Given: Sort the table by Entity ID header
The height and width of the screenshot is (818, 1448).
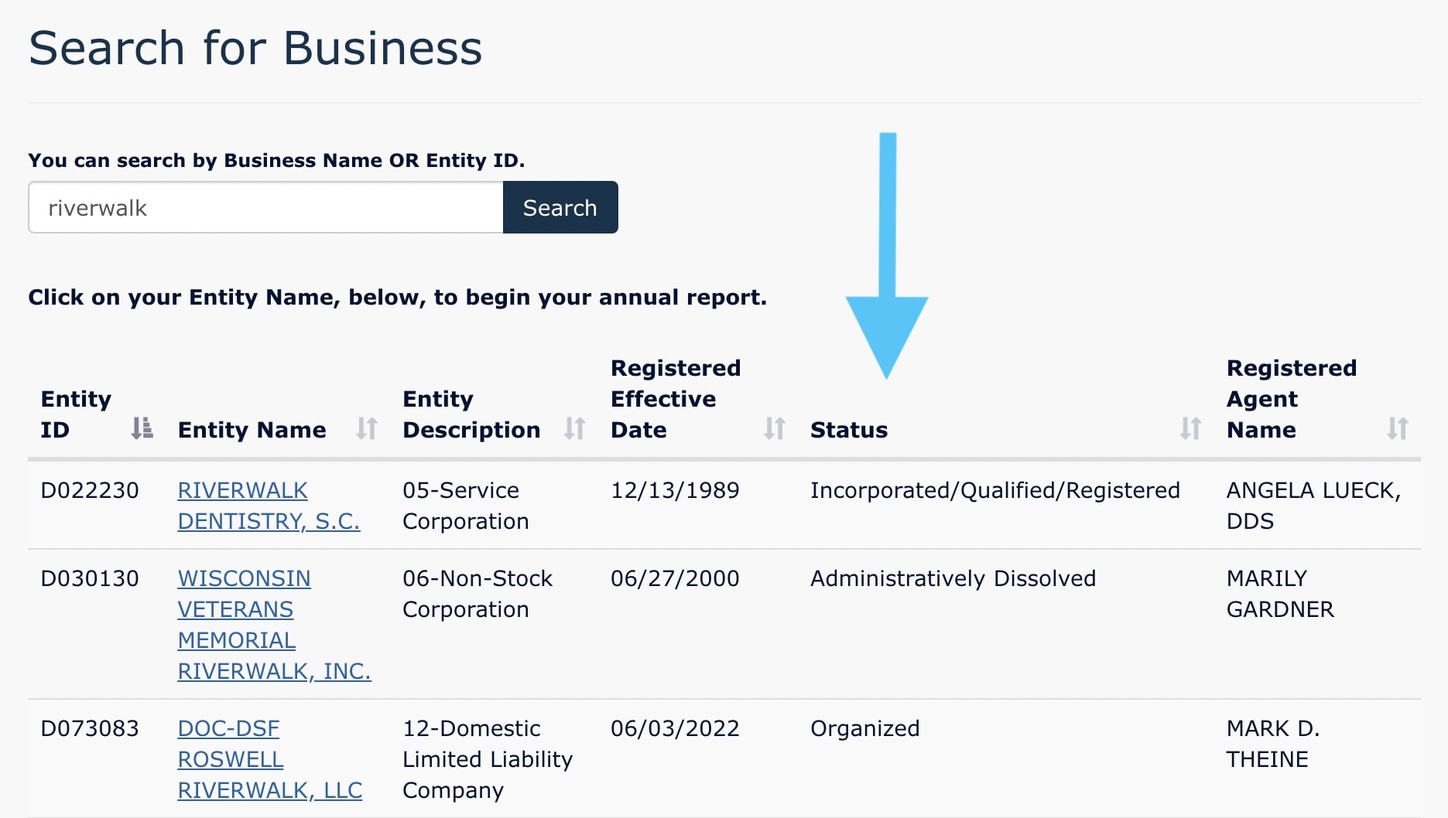Looking at the screenshot, I should (x=76, y=414).
